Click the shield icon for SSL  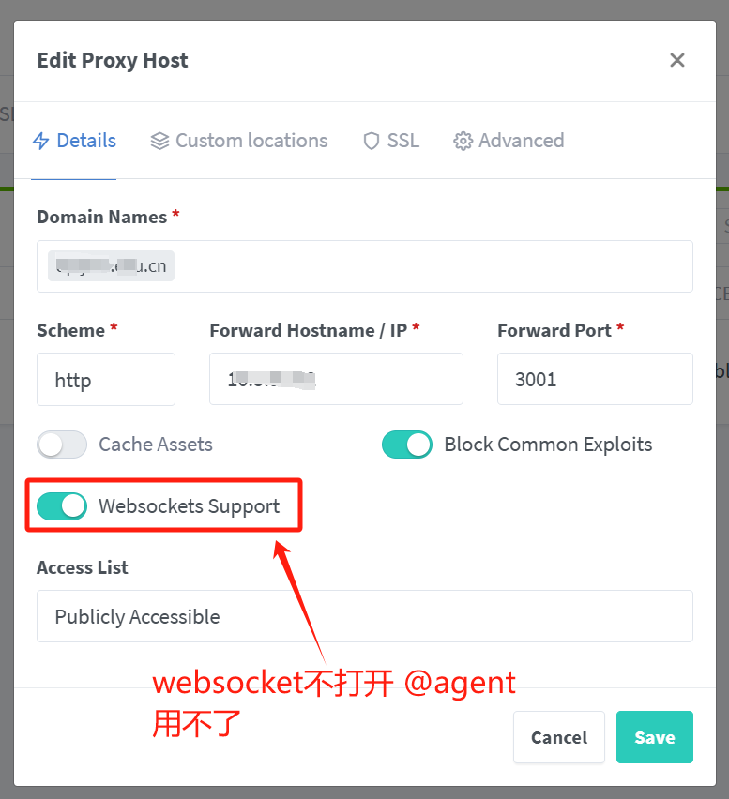pos(372,141)
